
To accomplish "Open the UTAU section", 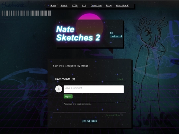I will [75, 6].
